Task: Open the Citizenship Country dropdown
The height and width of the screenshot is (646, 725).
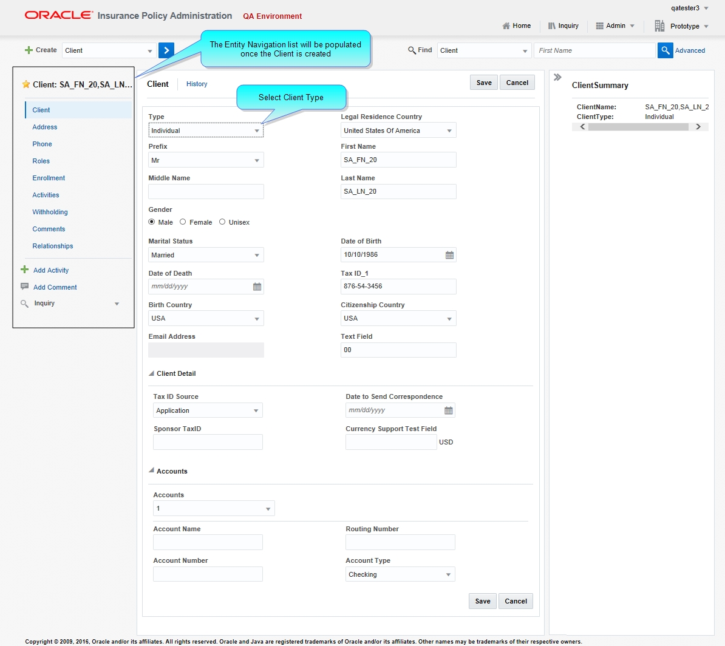Action: click(x=398, y=318)
